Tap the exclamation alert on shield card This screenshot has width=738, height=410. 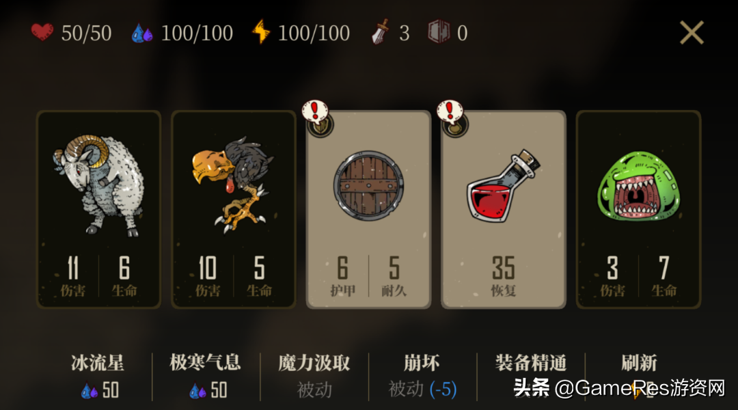tap(316, 112)
